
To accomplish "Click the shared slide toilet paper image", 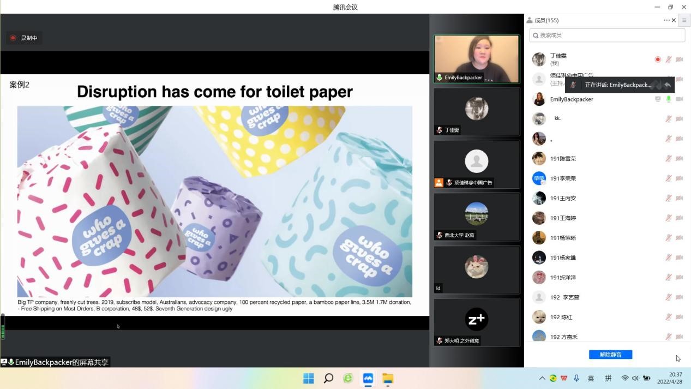I will coord(215,201).
